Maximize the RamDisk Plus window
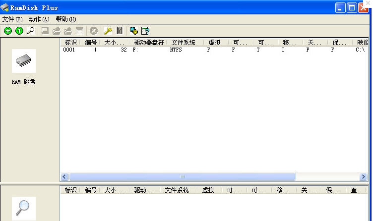Image resolution: width=373 pixels, height=221 pixels. [352, 8]
